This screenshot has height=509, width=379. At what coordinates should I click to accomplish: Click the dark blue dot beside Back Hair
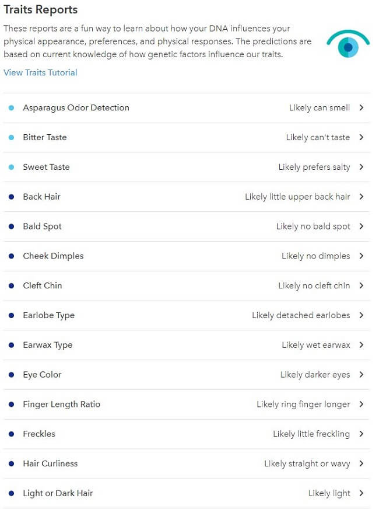11,197
